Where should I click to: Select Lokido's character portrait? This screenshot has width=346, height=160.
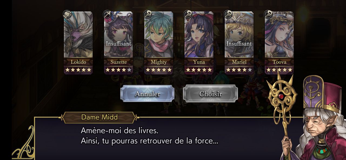[78, 35]
